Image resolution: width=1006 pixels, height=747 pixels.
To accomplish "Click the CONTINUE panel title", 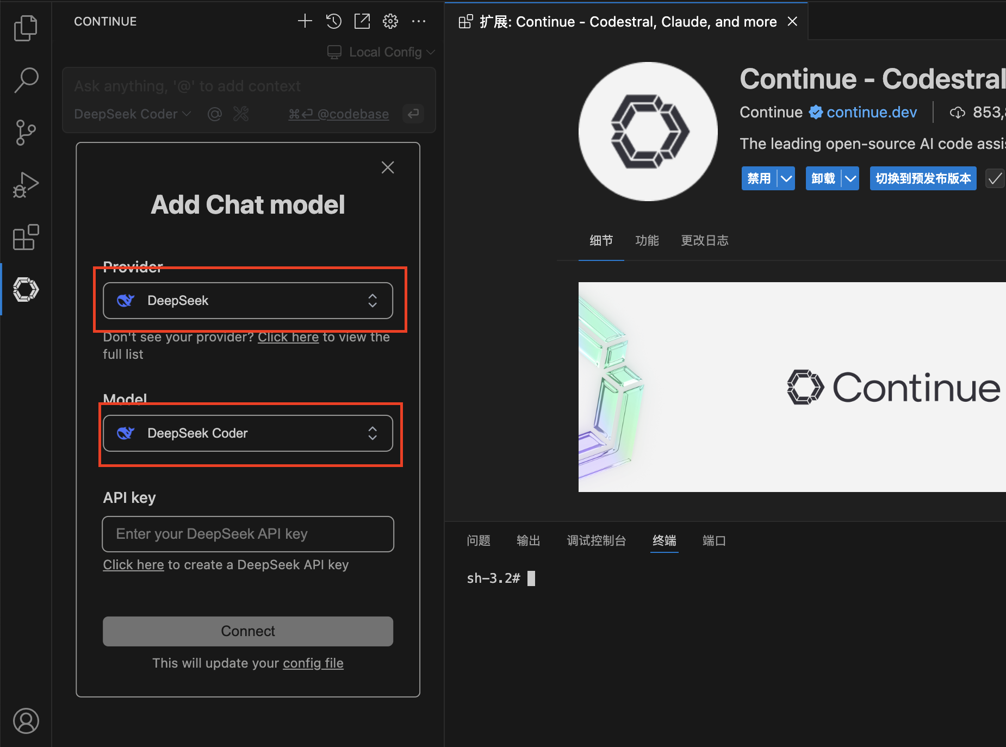I will tap(105, 21).
